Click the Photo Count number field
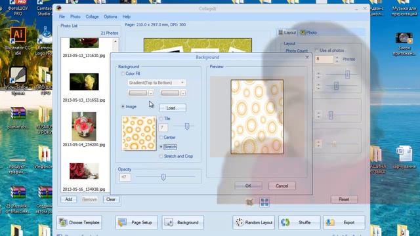 pos(324,59)
